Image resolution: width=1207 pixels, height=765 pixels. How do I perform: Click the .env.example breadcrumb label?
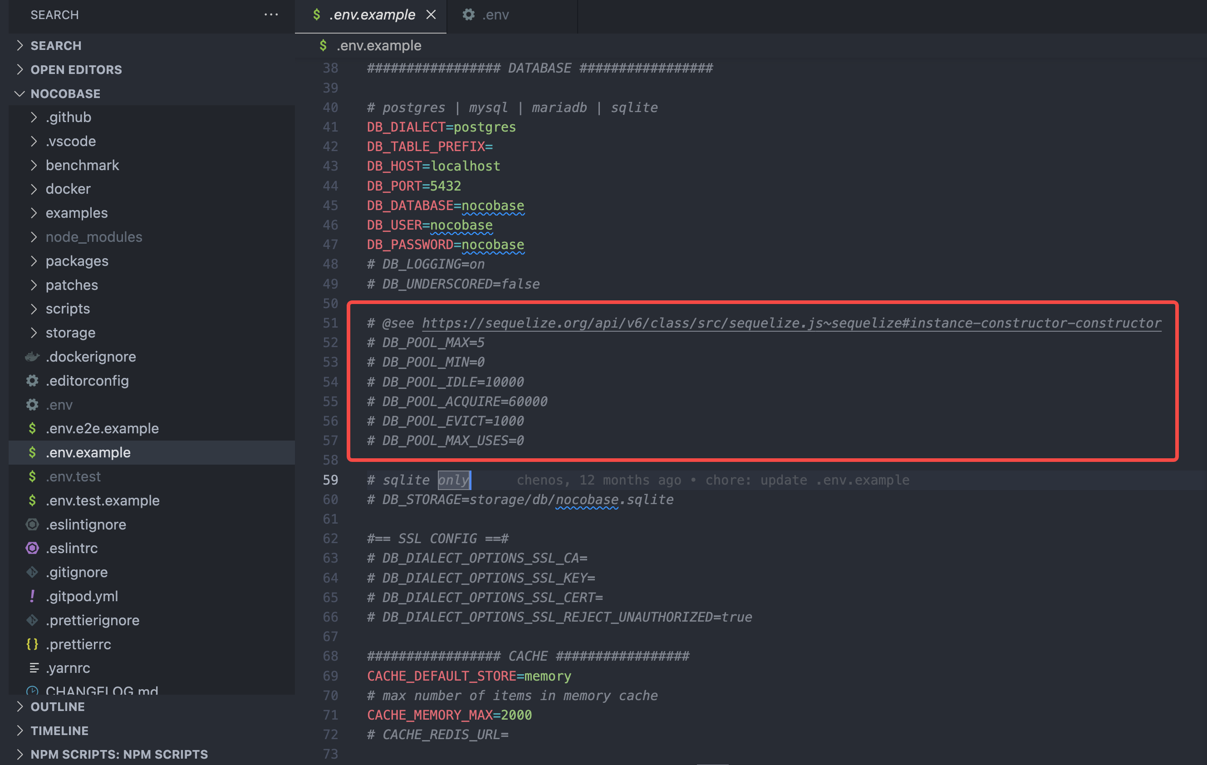point(379,45)
